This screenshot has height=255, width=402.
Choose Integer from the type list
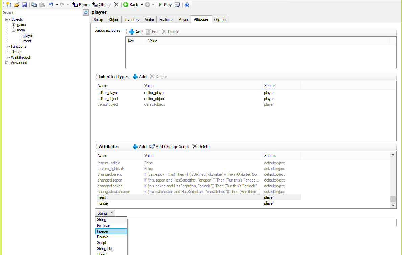103,231
